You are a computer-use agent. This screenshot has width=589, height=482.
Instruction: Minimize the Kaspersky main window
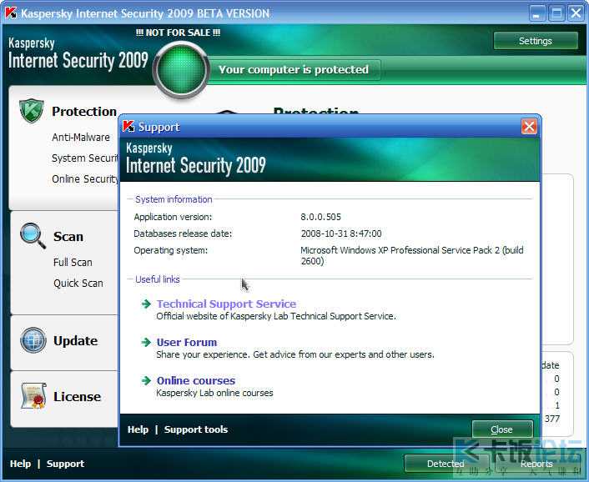pos(536,14)
